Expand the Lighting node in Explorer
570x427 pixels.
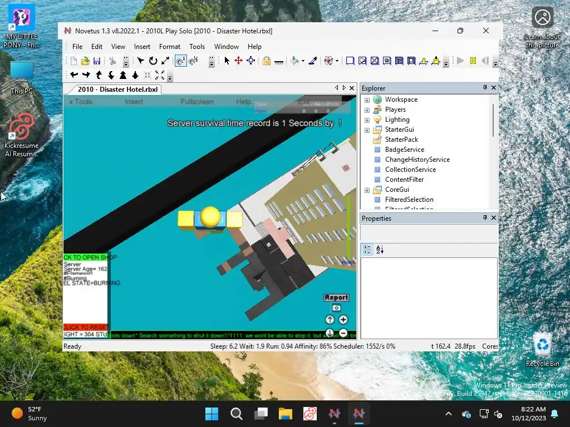367,120
